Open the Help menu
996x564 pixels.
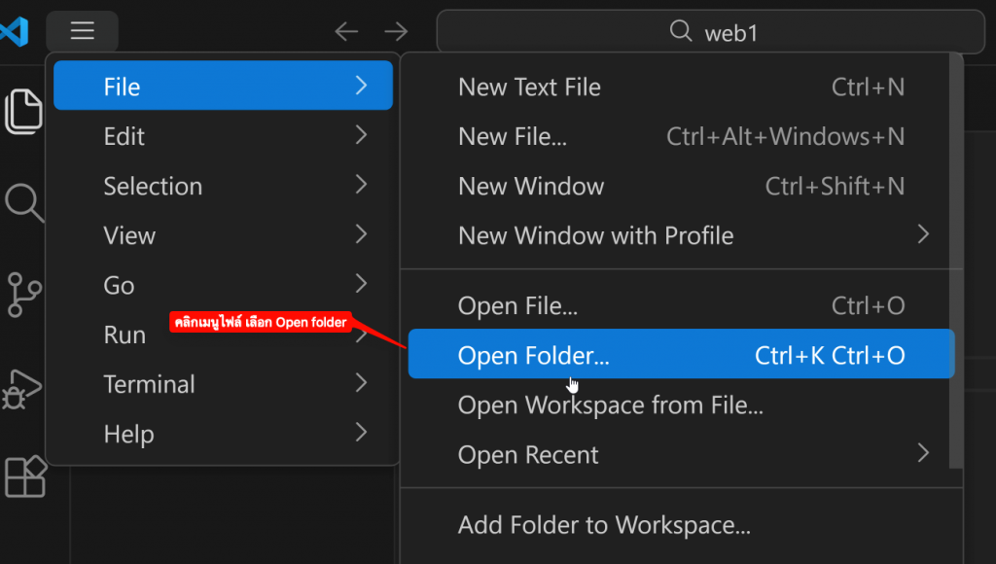223,434
